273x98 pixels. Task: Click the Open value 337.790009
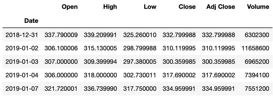(x=61, y=35)
